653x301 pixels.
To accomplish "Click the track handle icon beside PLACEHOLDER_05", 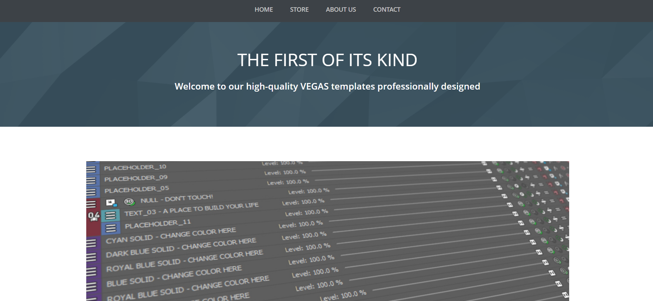I will pyautogui.click(x=91, y=192).
